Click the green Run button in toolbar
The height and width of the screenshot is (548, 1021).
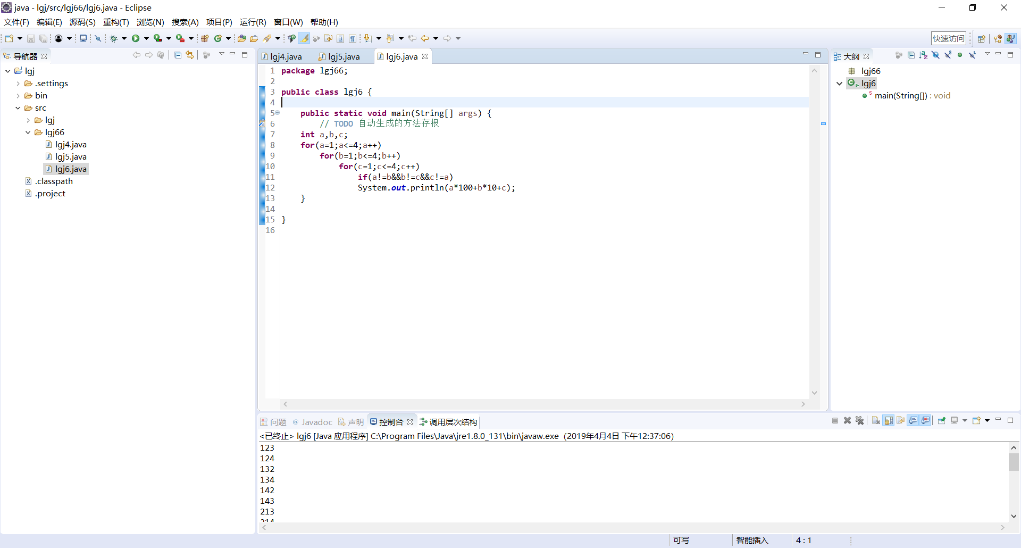click(x=136, y=38)
